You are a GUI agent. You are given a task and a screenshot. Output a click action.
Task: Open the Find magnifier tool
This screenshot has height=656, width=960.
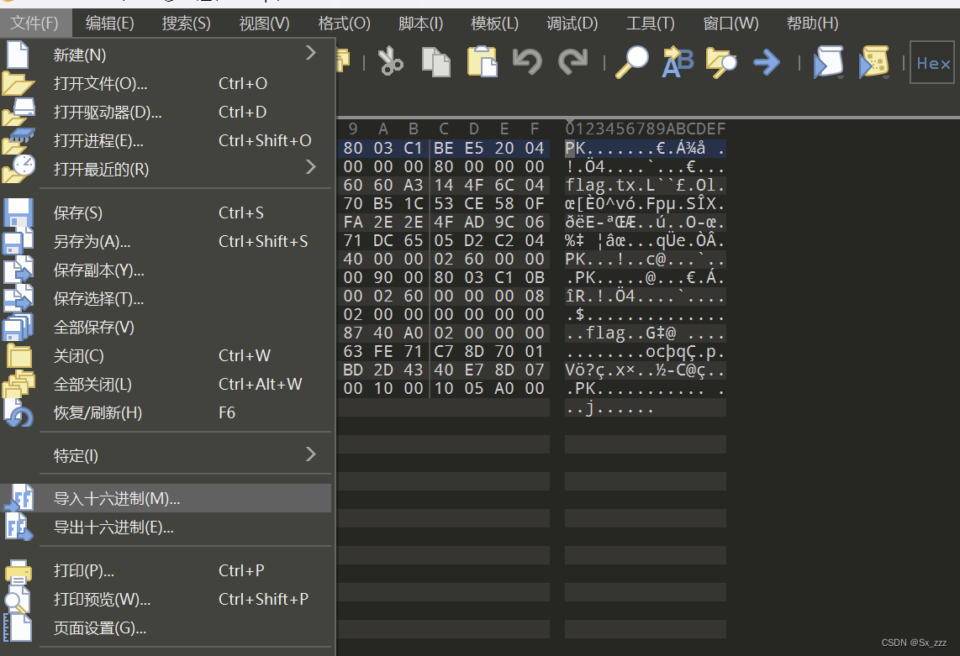tap(631, 63)
